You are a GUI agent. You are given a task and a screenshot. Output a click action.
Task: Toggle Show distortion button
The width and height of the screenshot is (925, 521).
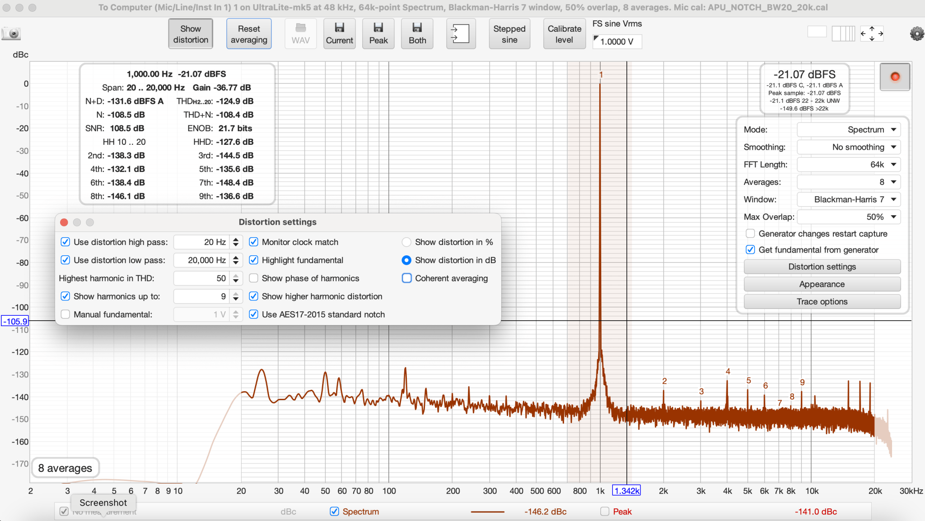click(x=191, y=34)
